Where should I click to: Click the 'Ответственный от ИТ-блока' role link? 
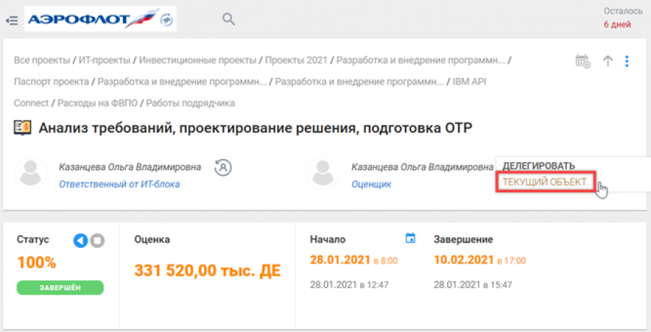(119, 184)
